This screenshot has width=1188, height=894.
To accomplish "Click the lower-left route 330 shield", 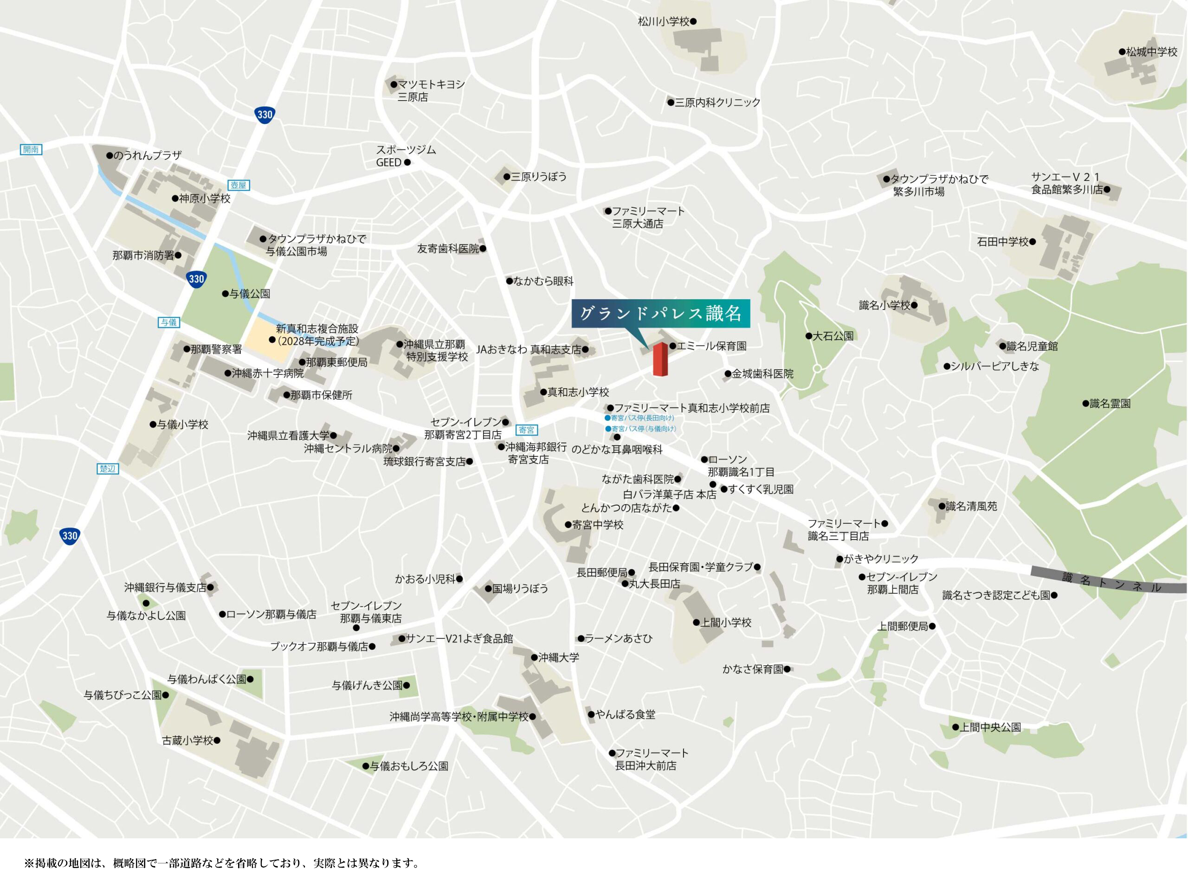I will coord(70,535).
